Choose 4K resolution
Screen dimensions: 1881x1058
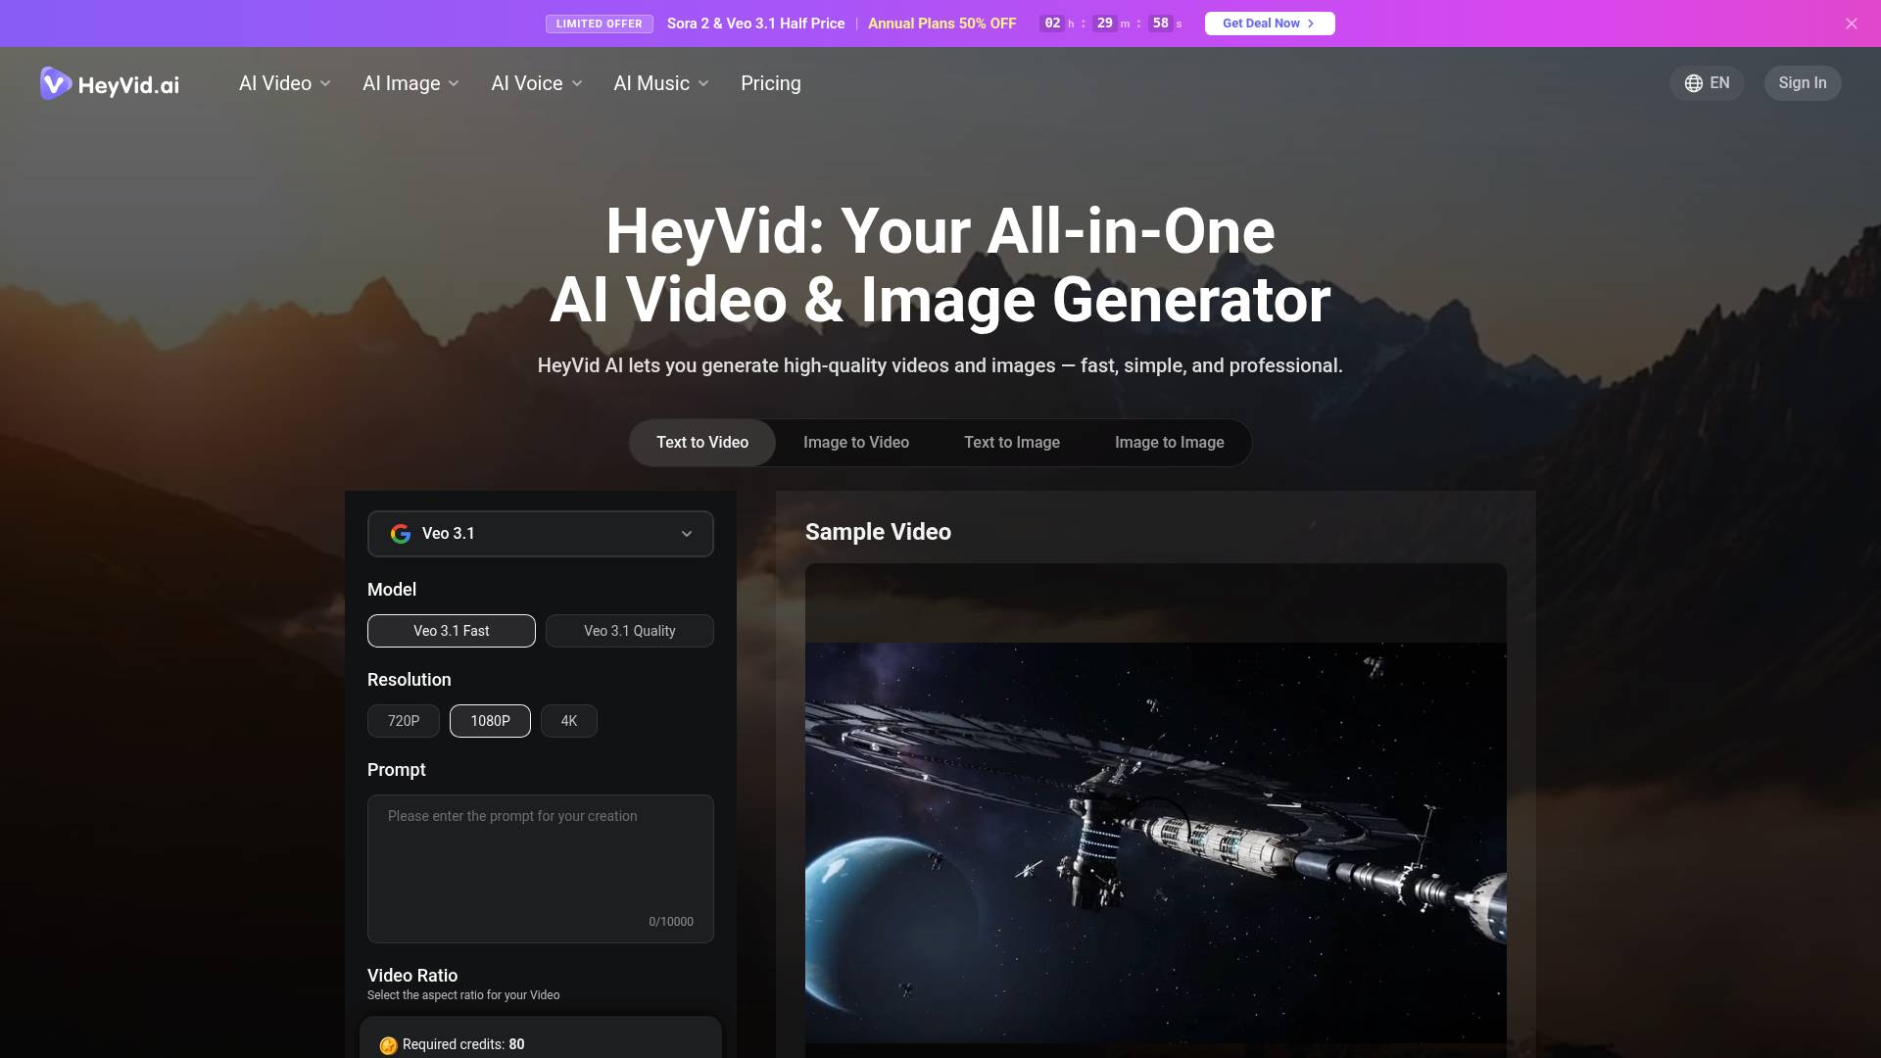click(569, 721)
